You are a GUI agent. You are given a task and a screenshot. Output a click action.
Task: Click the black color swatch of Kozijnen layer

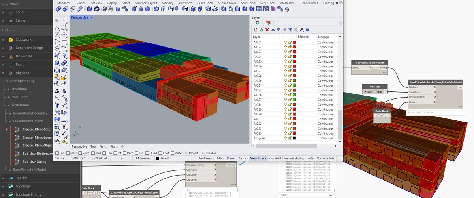294,138
